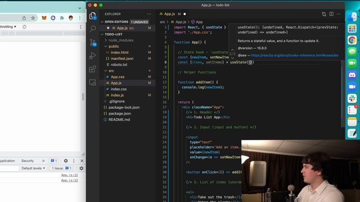Image resolution: width=360 pixels, height=202 pixels.
Task: Bookmark this page with the star icon
Action: [x=33, y=18]
